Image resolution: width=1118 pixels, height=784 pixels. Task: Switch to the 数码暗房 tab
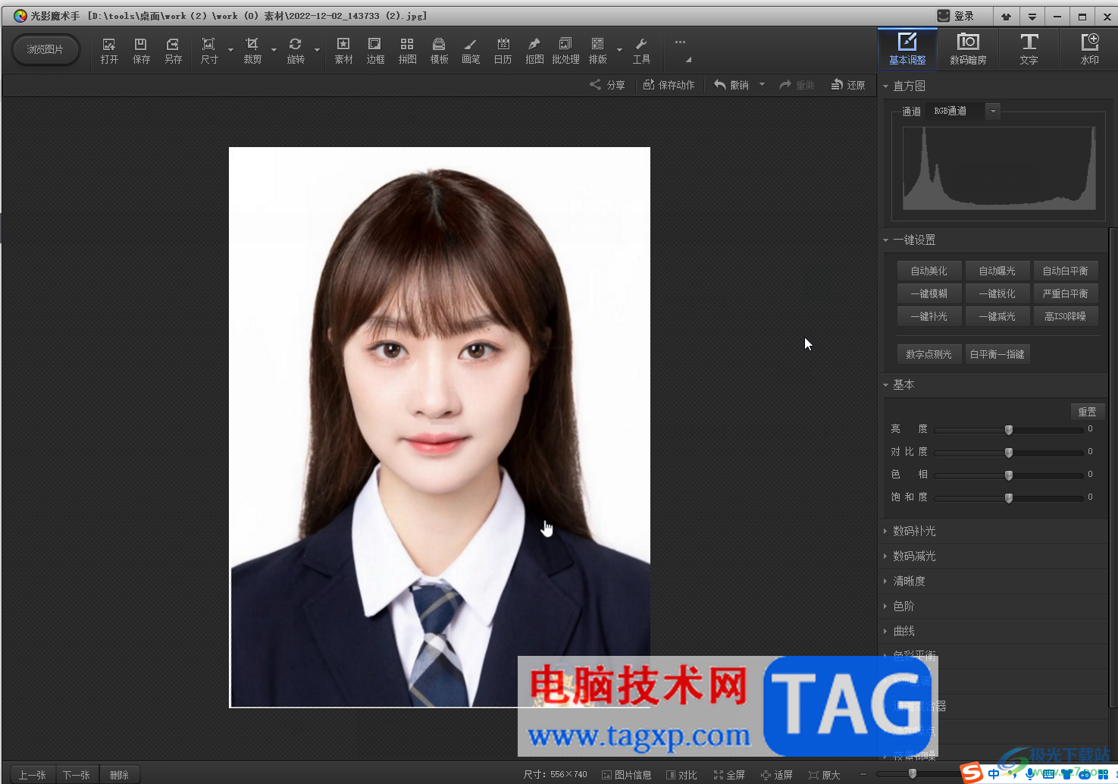point(968,49)
